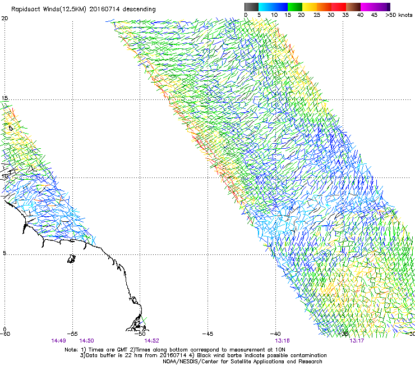Click the '30' legend speed label
Image resolution: width=415 pixels, height=365 pixels.
click(x=331, y=15)
